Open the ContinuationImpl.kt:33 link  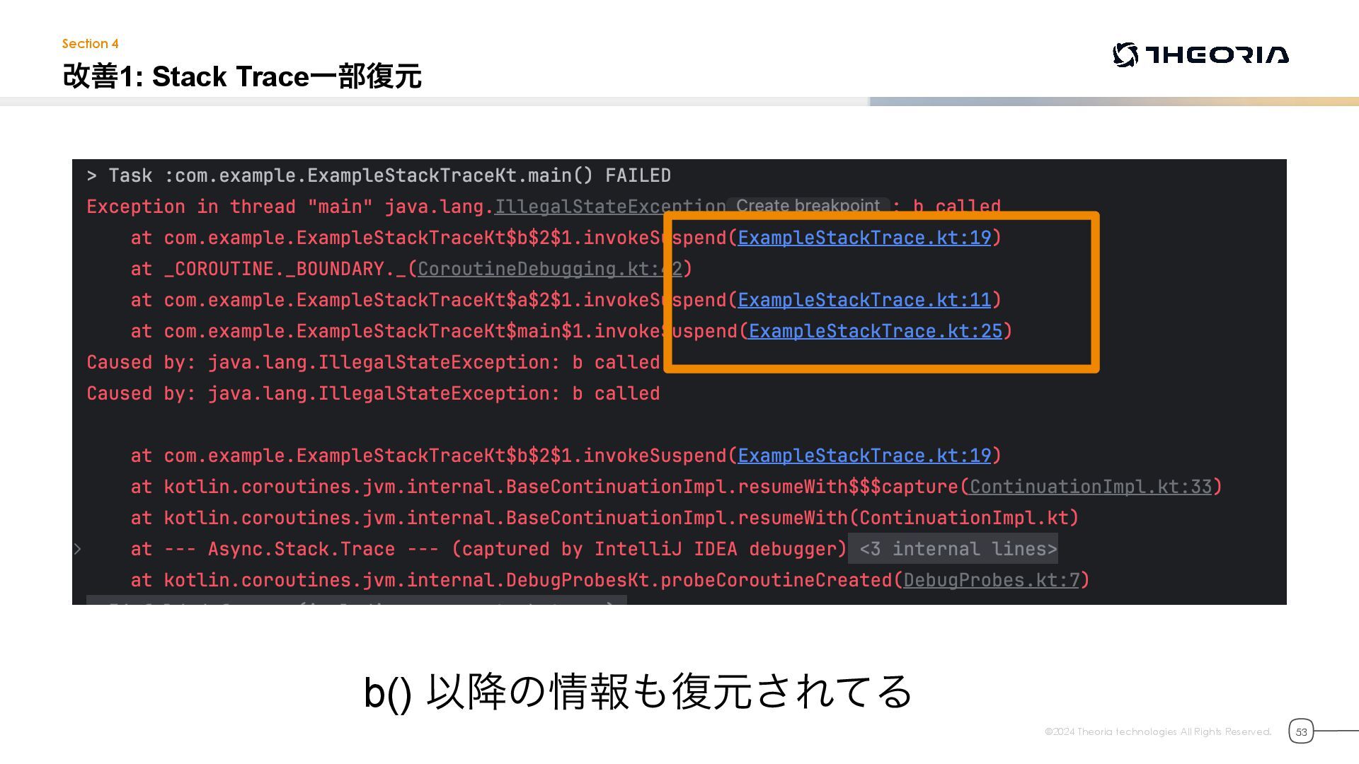[1090, 487]
